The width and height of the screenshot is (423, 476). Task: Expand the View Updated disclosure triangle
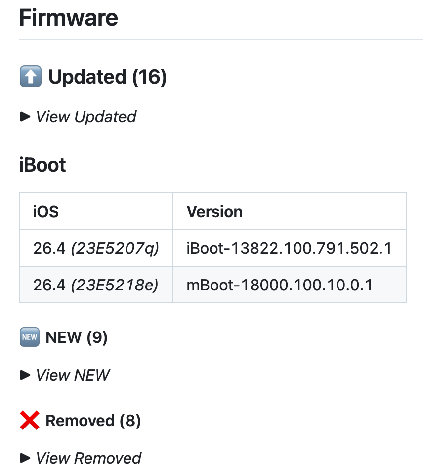25,117
